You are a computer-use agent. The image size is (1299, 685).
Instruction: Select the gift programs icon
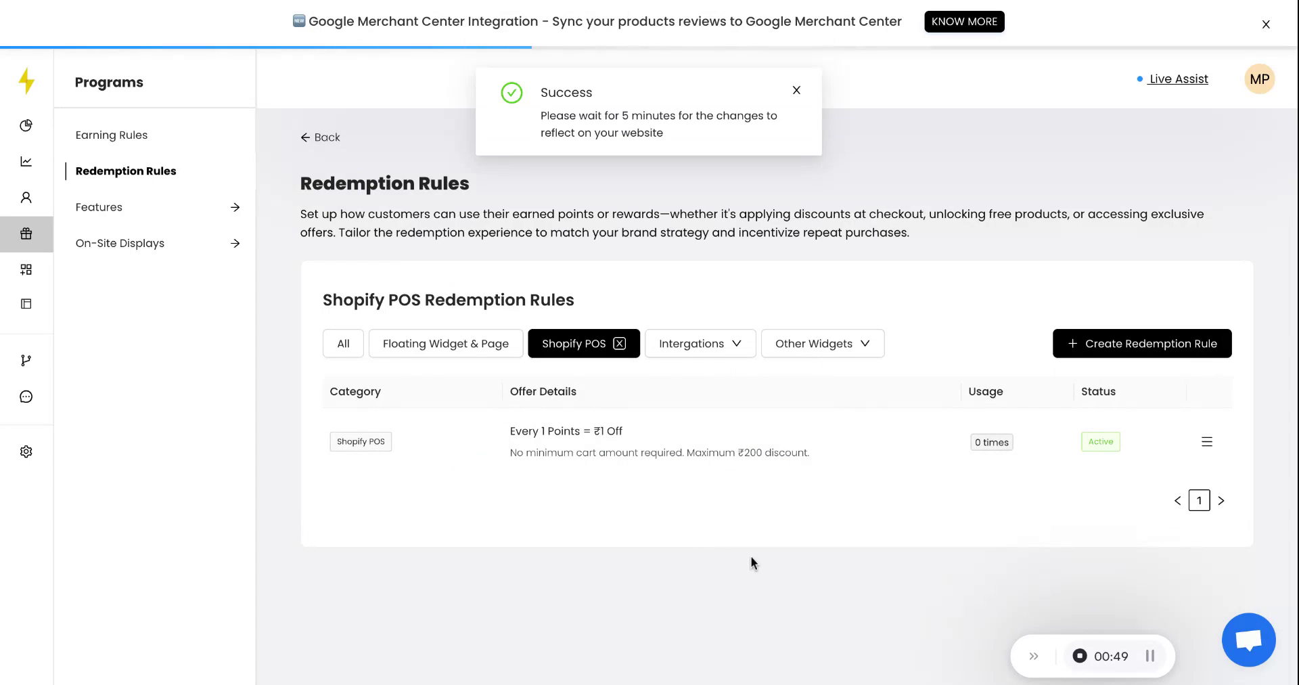26,234
